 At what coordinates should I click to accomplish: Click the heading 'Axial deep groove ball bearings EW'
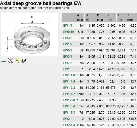(x=41, y=3)
